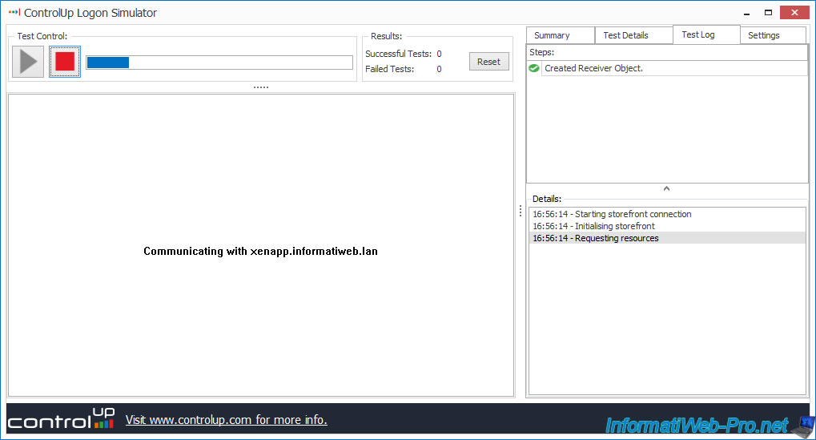The height and width of the screenshot is (440, 816).
Task: Close the ControlUp Logon Simulator window
Action: click(x=794, y=13)
